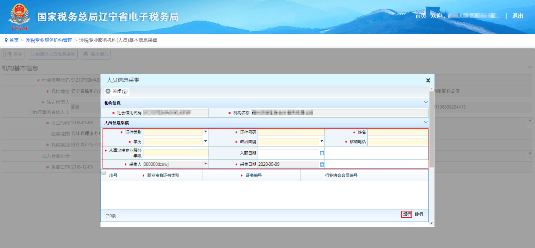Close the 人员信息采集 dialog with X
535x248 pixels.
click(428, 81)
